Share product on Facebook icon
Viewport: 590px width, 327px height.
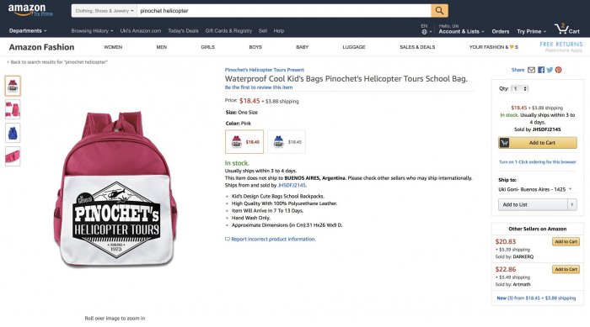tap(541, 70)
